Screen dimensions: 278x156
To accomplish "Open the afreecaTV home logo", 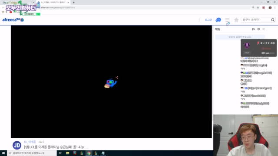I will [x=13, y=20].
